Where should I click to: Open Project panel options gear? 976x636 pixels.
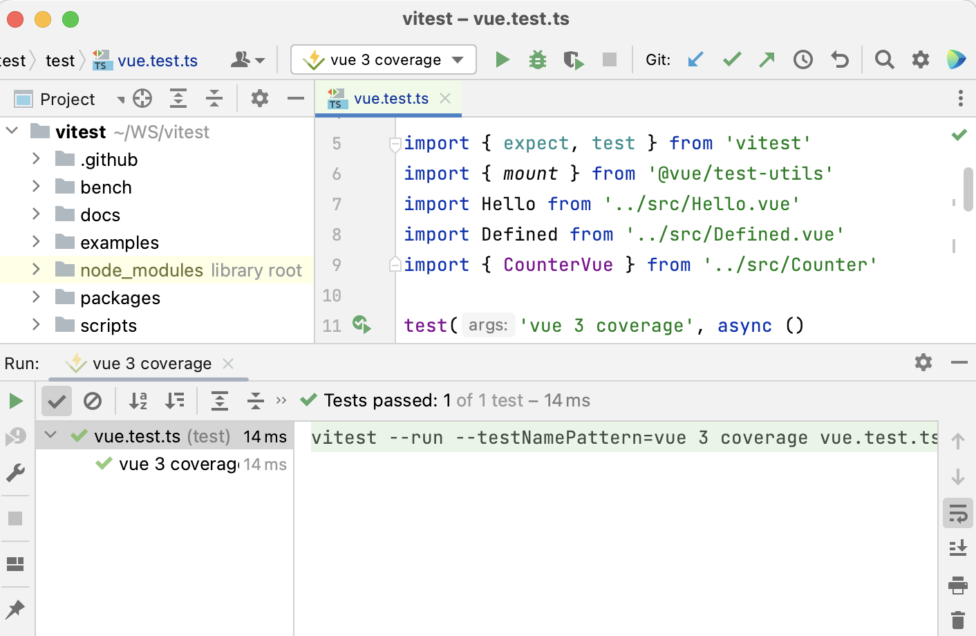coord(259,99)
